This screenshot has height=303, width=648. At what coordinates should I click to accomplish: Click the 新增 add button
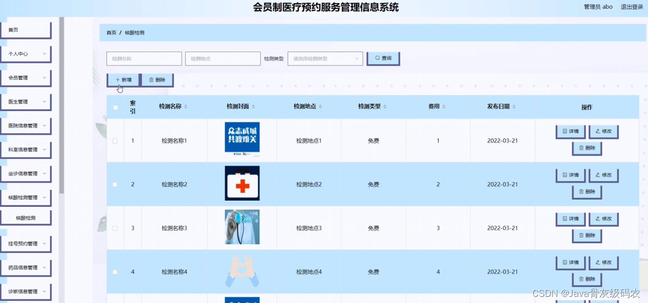coord(123,80)
